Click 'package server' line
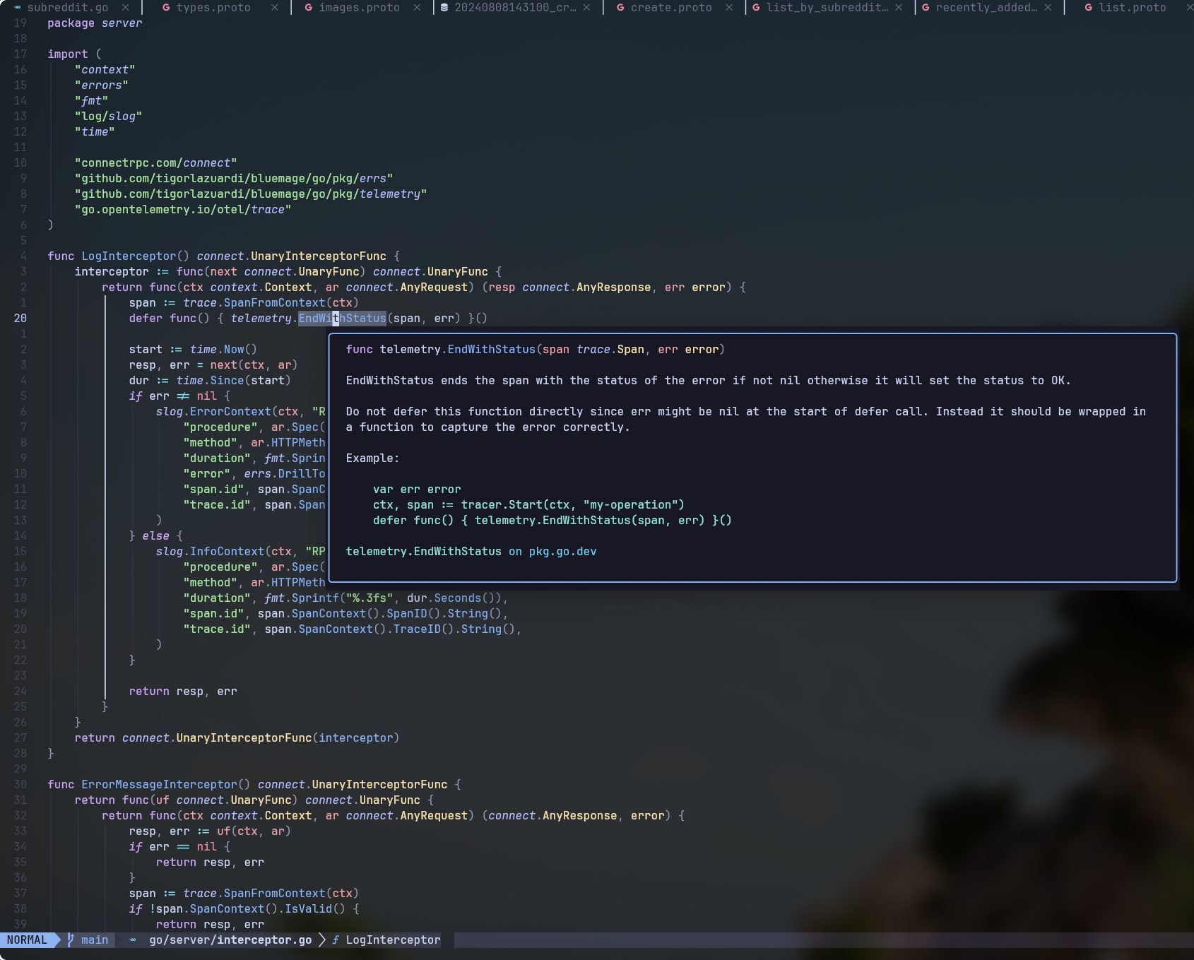Screen dimensions: 1194x960 (95, 23)
